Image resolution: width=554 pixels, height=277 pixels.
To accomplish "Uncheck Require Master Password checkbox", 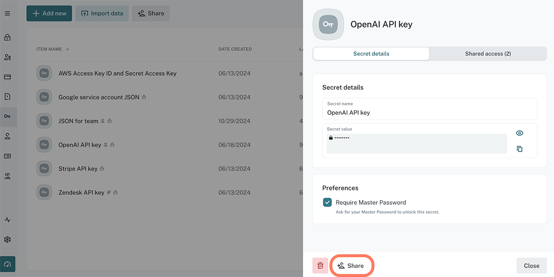I will point(327,202).
